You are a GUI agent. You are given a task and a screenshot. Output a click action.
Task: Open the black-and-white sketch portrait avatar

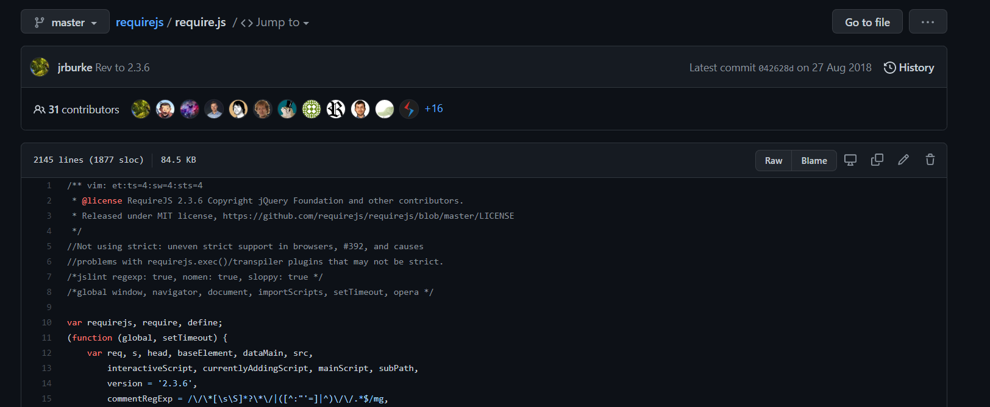click(238, 109)
